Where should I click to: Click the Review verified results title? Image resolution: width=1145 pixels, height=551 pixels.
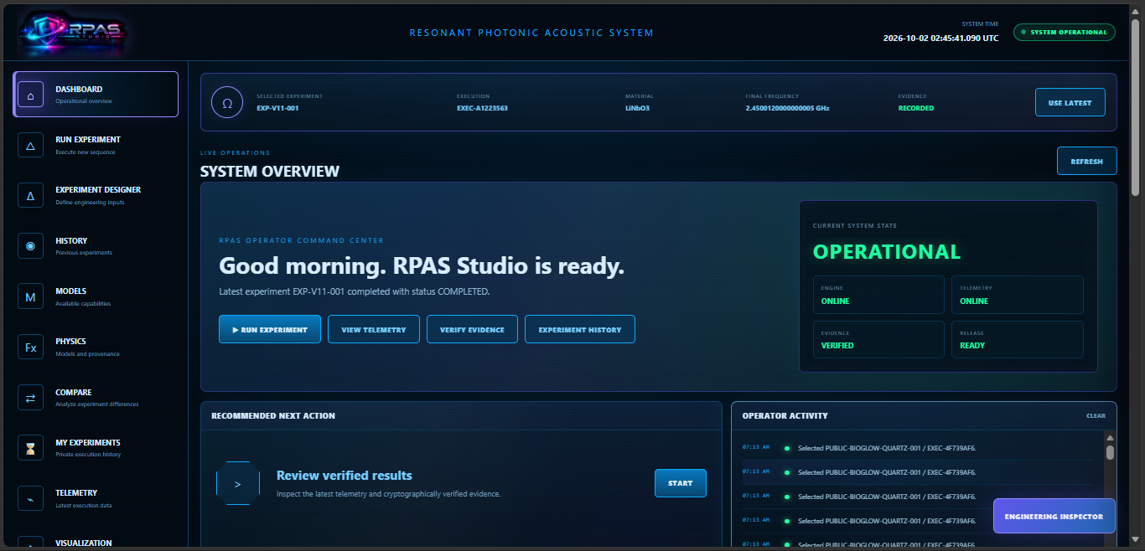tap(345, 476)
